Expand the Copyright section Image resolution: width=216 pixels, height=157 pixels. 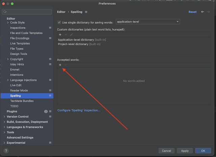pos(8,59)
